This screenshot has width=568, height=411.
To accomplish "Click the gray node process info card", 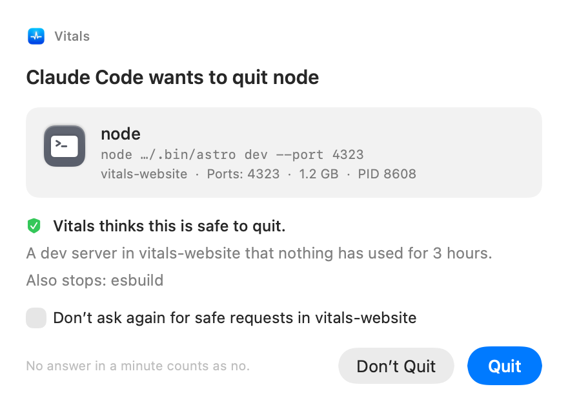I will coord(284,153).
